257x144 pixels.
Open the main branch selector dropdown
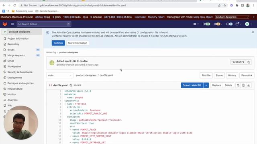click(x=60, y=75)
